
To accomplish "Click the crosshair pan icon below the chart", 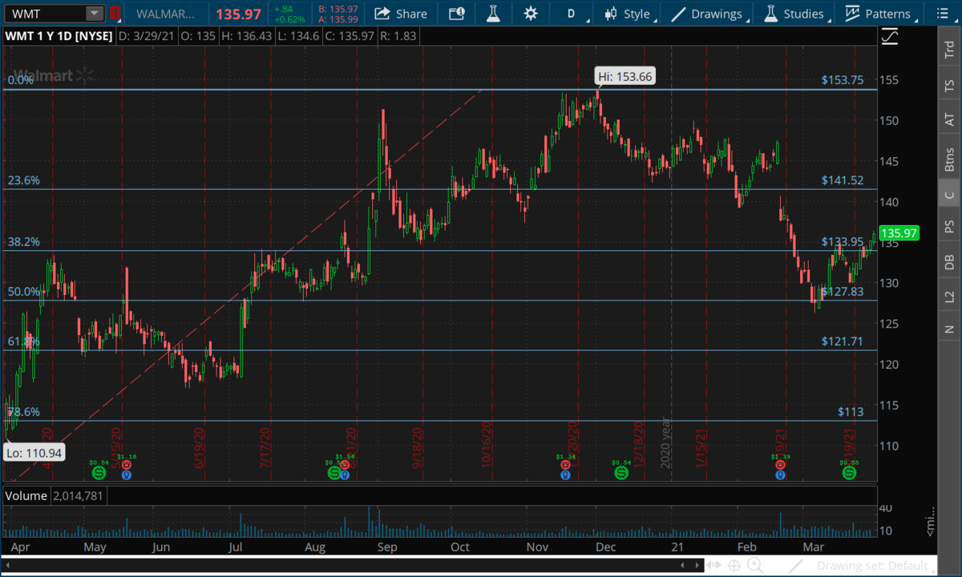I will click(x=733, y=566).
